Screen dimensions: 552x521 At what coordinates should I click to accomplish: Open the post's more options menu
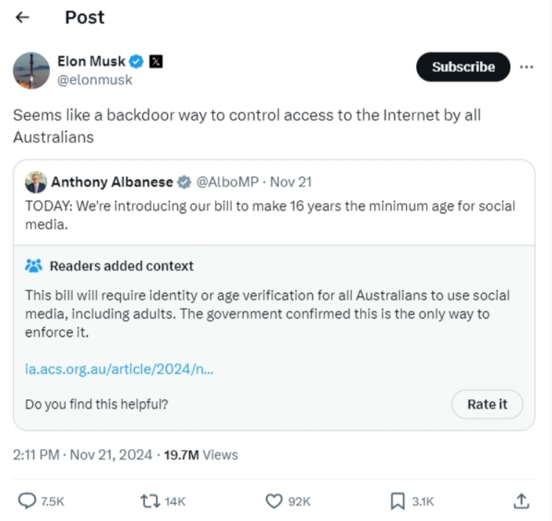(526, 67)
